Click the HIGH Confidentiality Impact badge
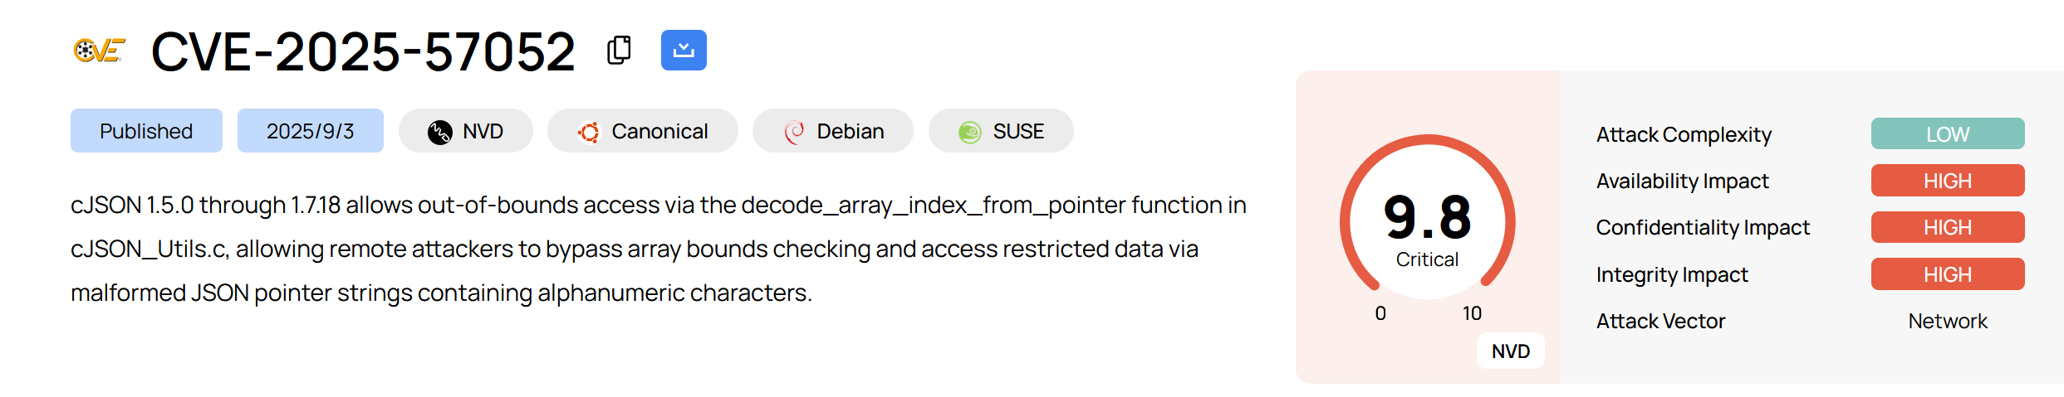 click(1947, 227)
